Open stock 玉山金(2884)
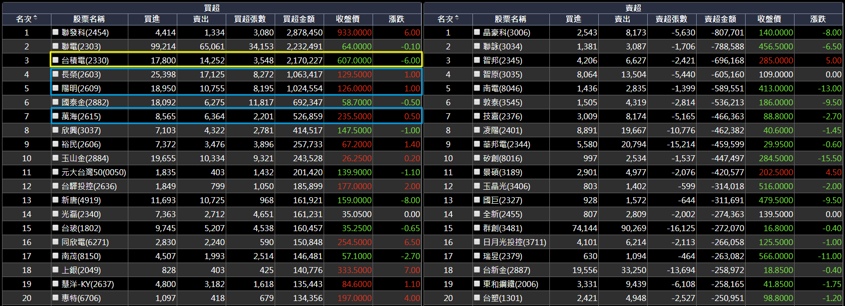This screenshot has width=845, height=306. pos(85,158)
